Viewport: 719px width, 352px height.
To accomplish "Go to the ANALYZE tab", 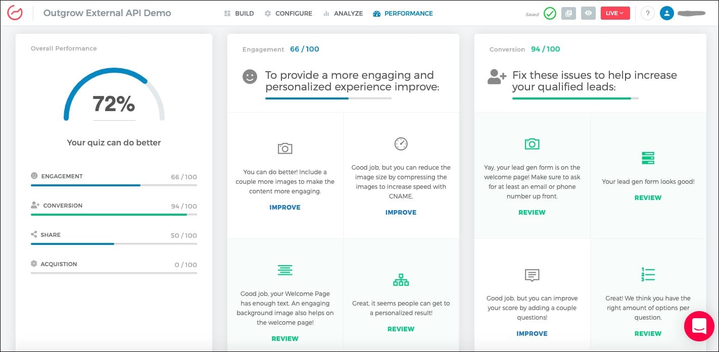I will [x=343, y=13].
